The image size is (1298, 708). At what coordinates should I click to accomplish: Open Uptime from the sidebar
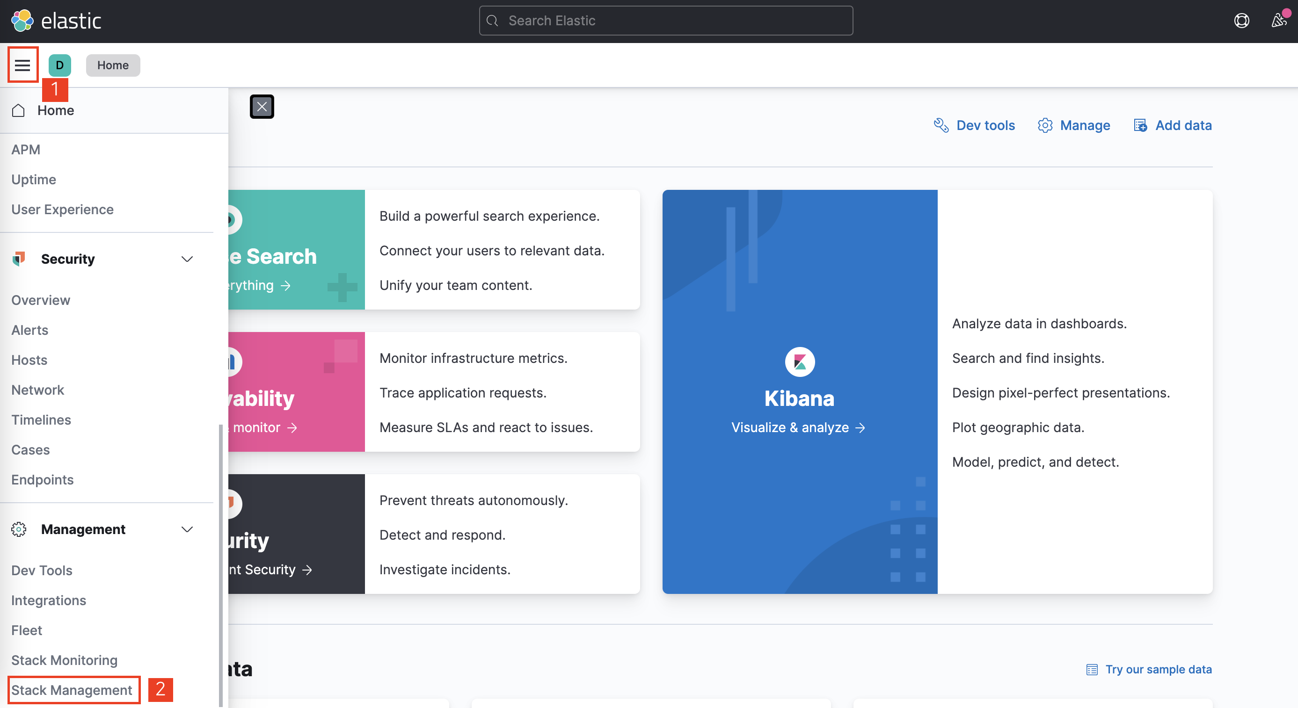[34, 179]
